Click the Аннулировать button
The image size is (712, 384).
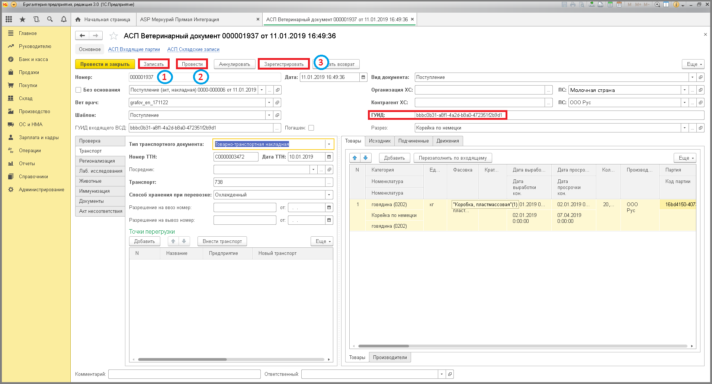pos(234,64)
